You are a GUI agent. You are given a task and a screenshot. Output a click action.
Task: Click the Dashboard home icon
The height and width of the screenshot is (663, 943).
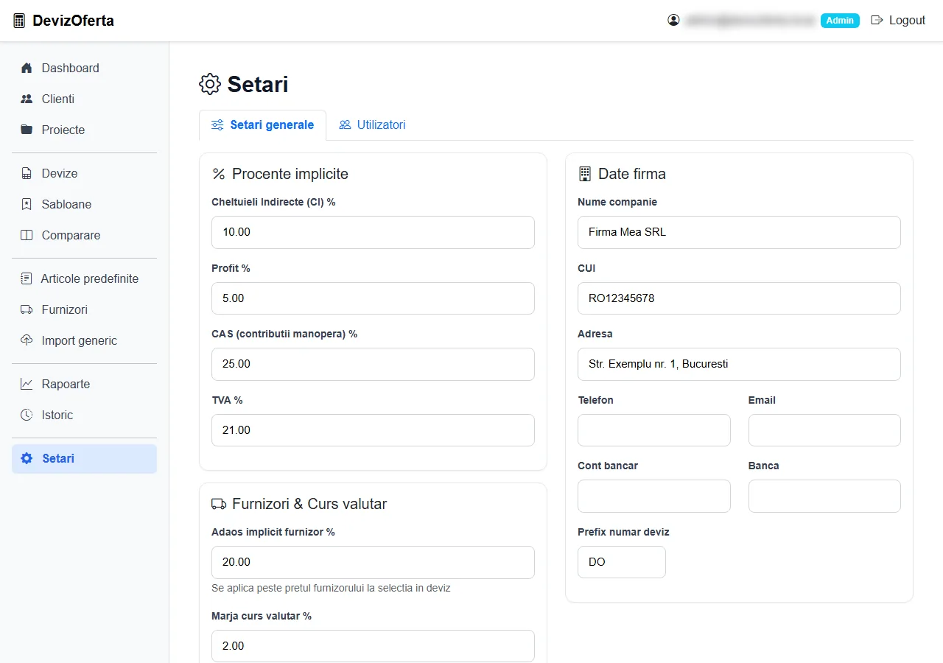pos(27,68)
